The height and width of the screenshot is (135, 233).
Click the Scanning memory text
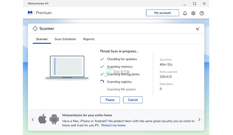pos(120,67)
